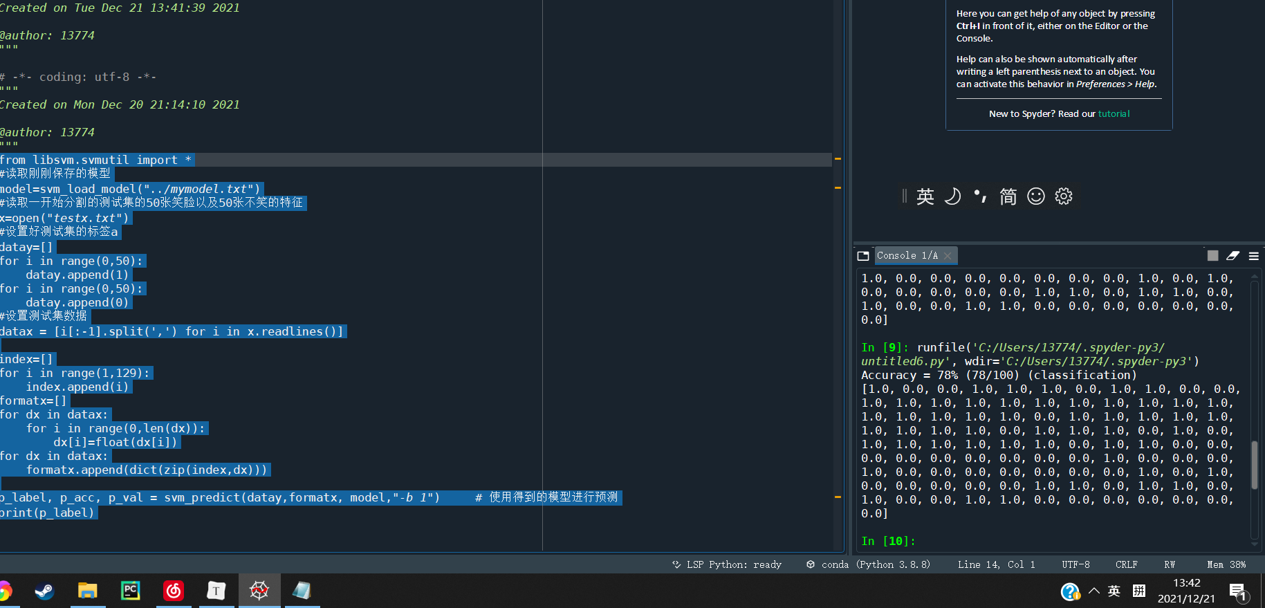Click the 'datay.append(0)' line
The height and width of the screenshot is (608, 1265).
tap(77, 302)
